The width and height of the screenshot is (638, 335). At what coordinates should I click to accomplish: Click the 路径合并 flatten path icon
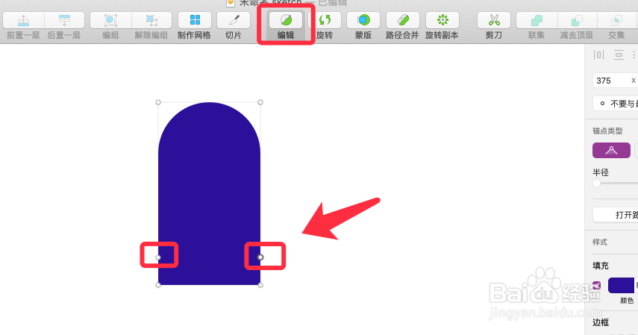pos(402,20)
